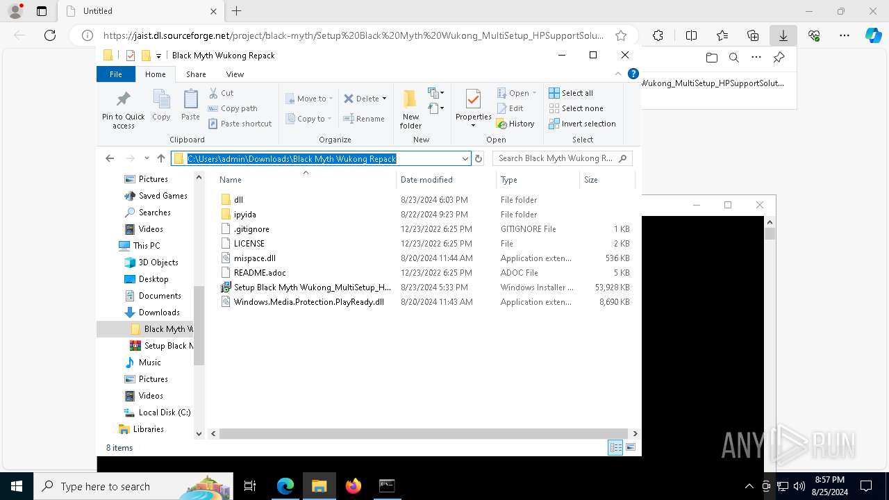Expand Properties dropdown arrow
This screenshot has width=889, height=500.
click(x=473, y=126)
